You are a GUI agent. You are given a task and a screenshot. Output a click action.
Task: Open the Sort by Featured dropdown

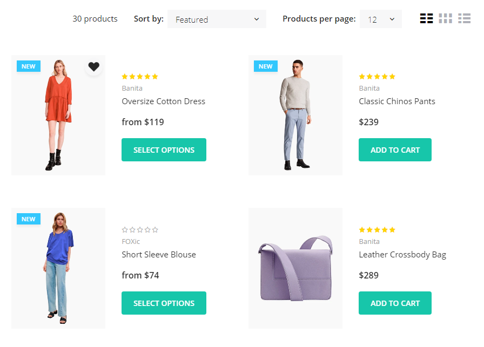[x=217, y=19]
